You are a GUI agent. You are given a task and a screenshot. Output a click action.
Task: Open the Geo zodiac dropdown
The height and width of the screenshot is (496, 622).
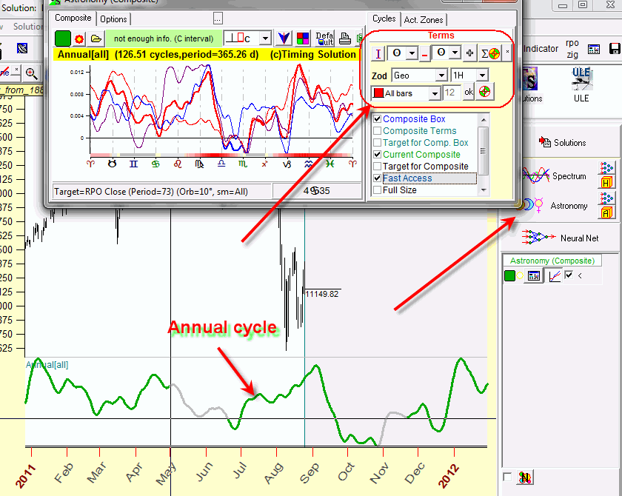(x=441, y=76)
